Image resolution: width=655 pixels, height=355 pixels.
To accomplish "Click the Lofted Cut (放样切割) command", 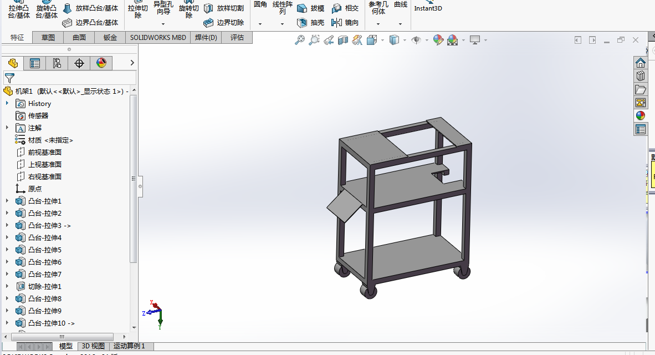I will [x=224, y=8].
